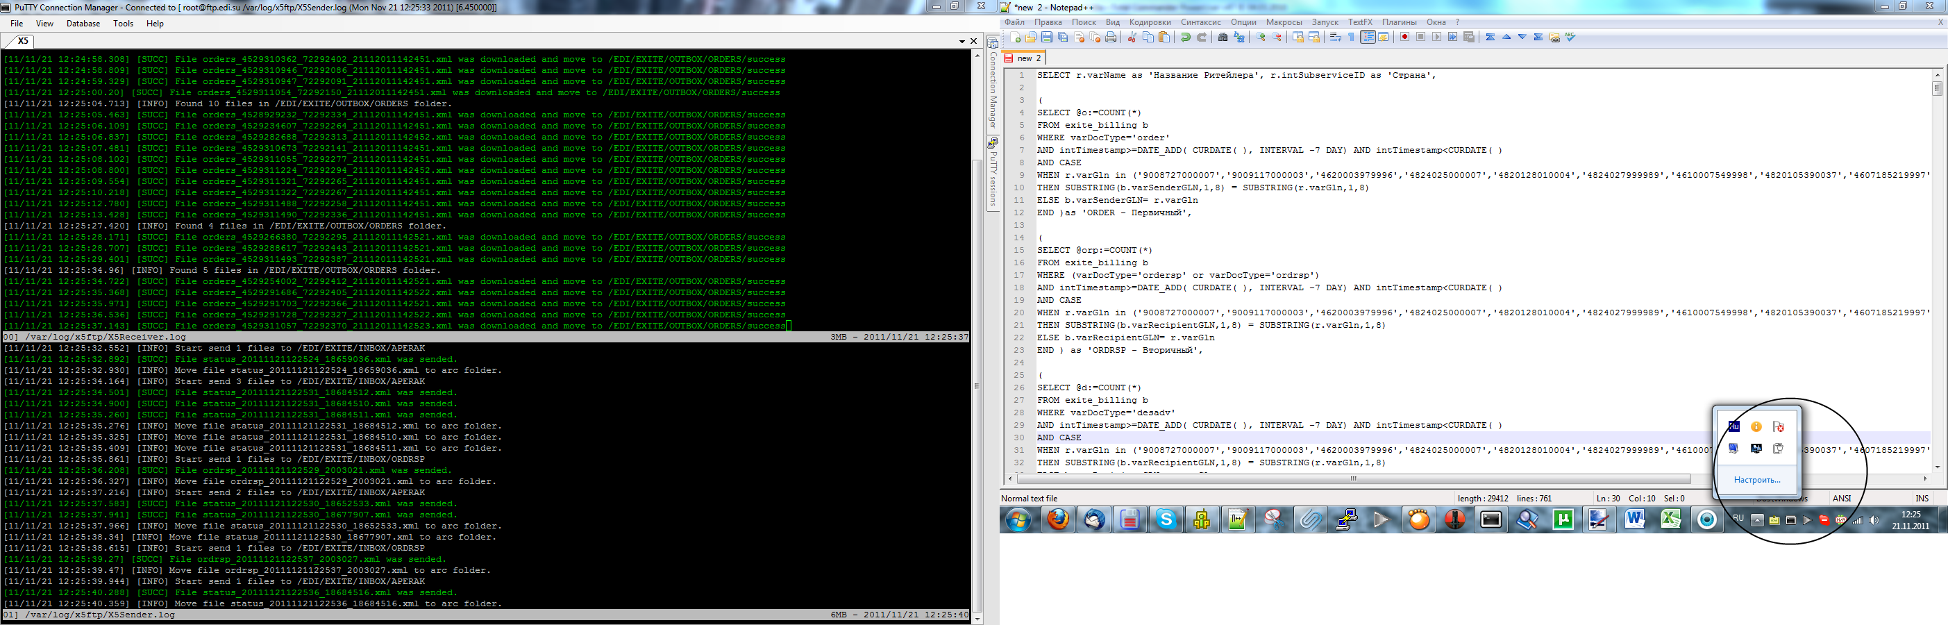Screen dimensions: 1948x625
Task: Select the new 2 document tab
Action: click(1024, 58)
